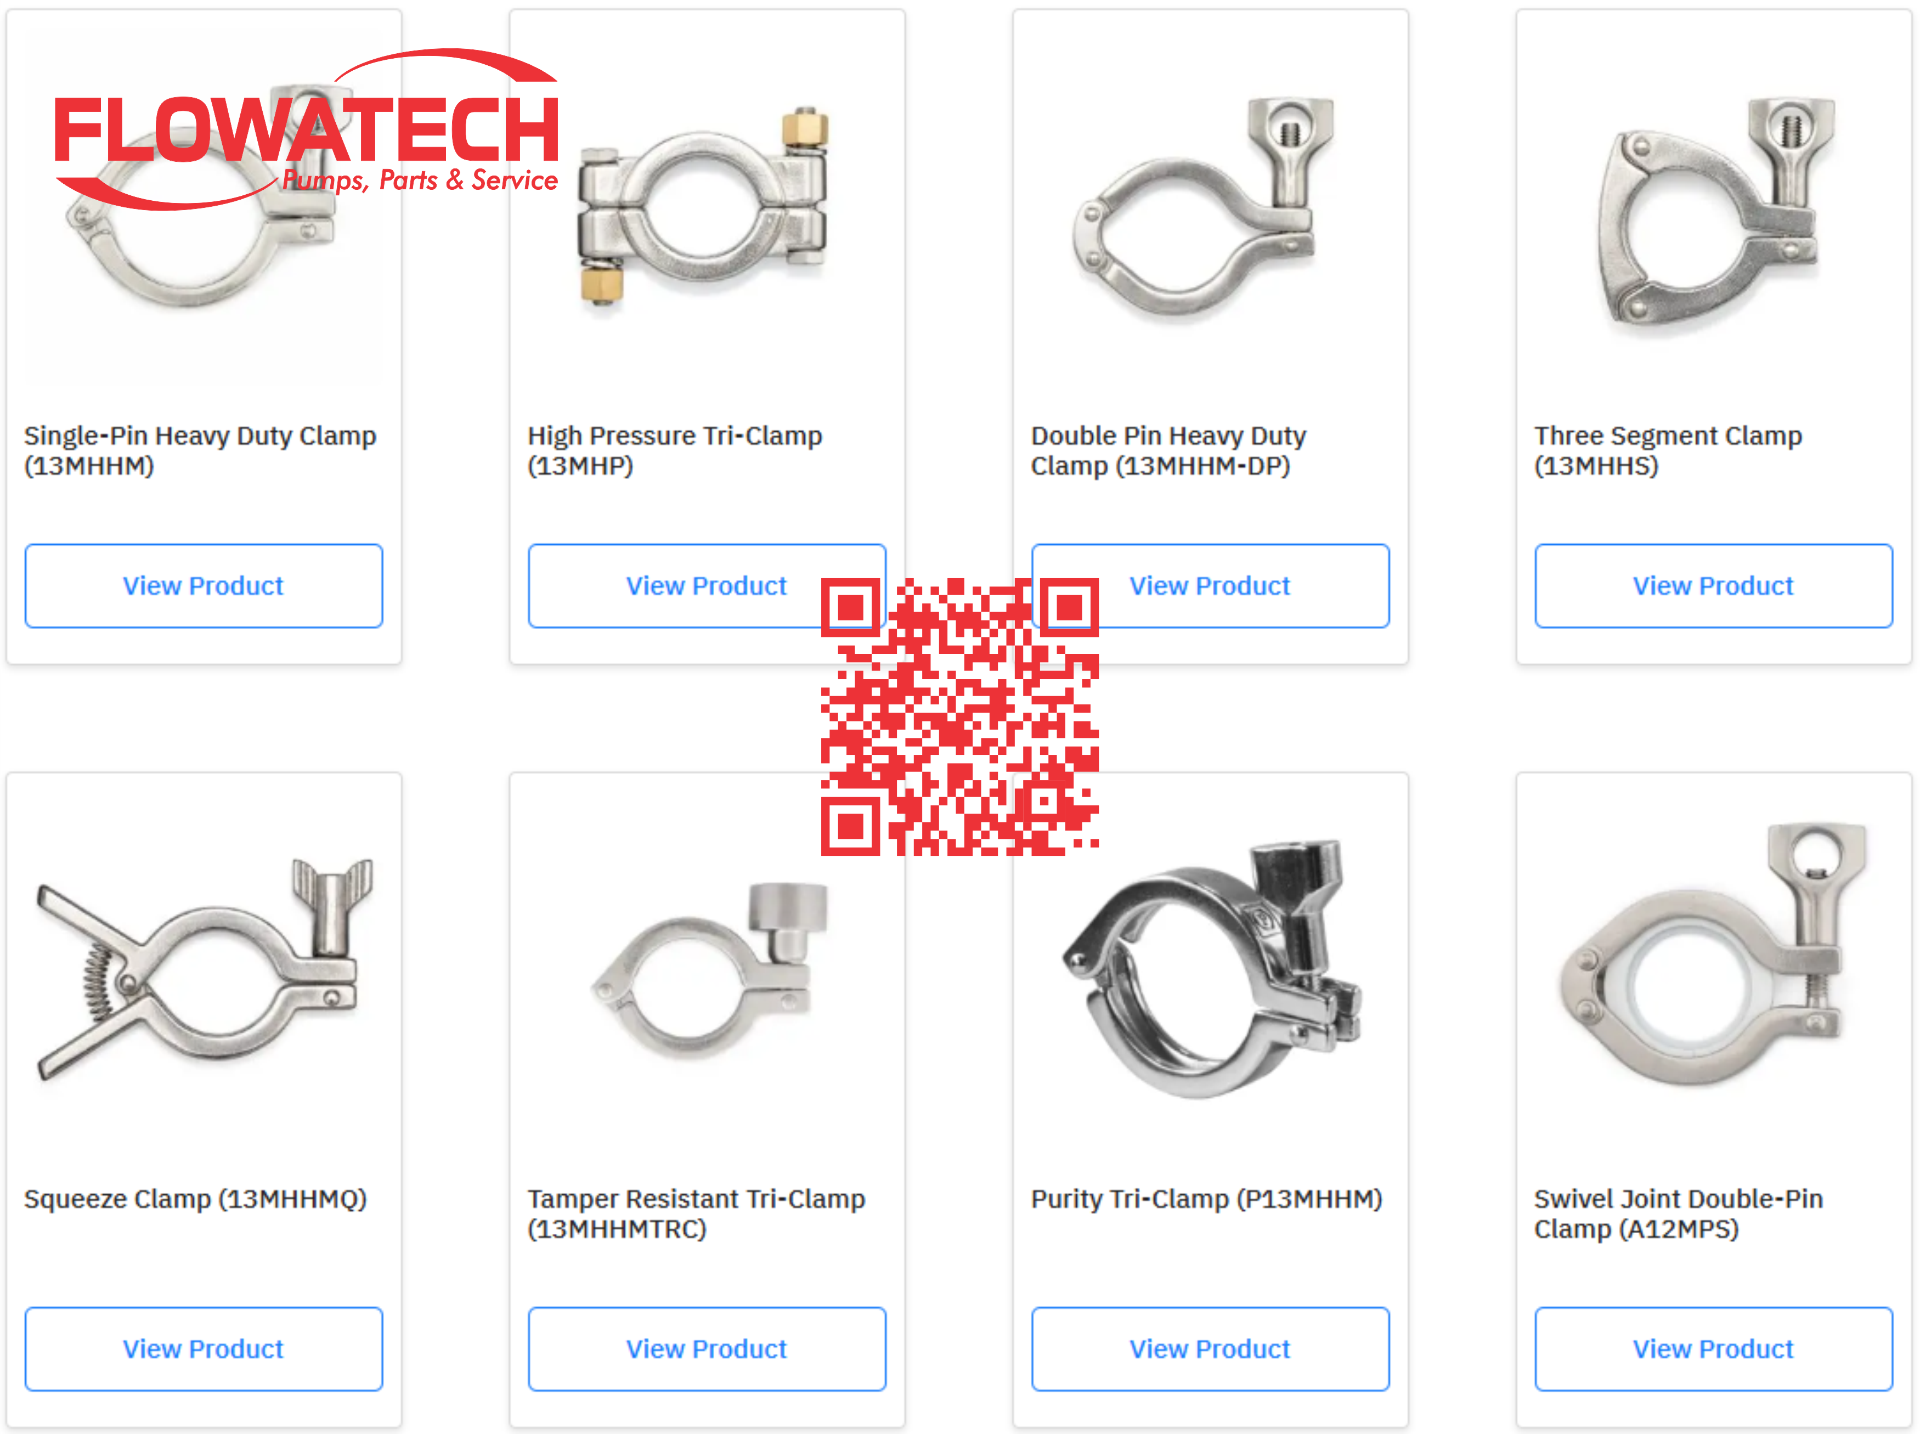Image resolution: width=1920 pixels, height=1434 pixels.
Task: View Product for Single-Pin Heavy Duty Clamp
Action: (x=204, y=586)
